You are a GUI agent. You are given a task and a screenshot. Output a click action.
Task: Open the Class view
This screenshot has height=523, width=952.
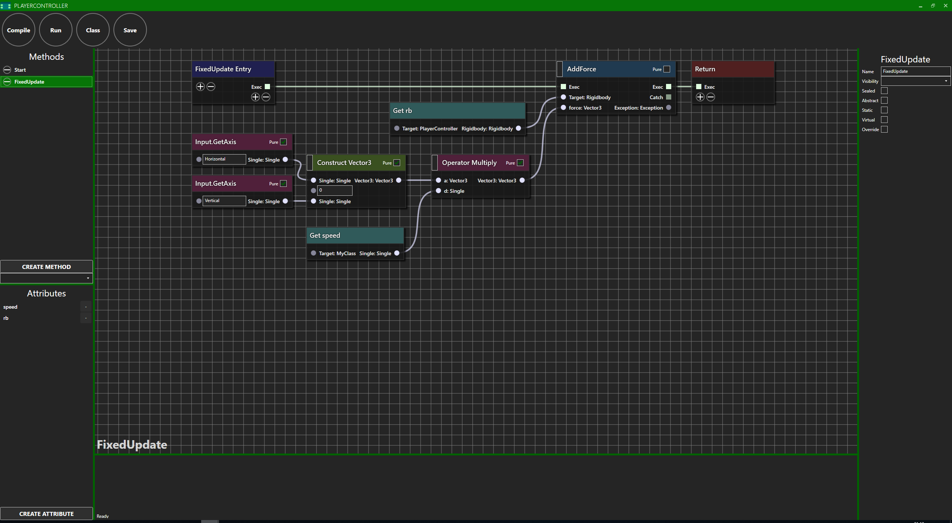(x=93, y=30)
